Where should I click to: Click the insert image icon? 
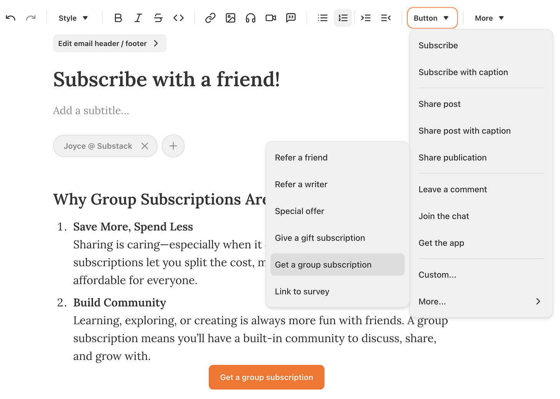click(230, 18)
